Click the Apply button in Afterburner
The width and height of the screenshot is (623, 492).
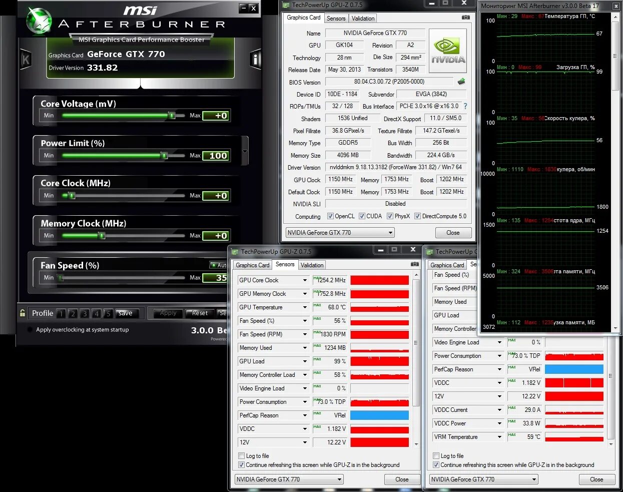tap(168, 313)
